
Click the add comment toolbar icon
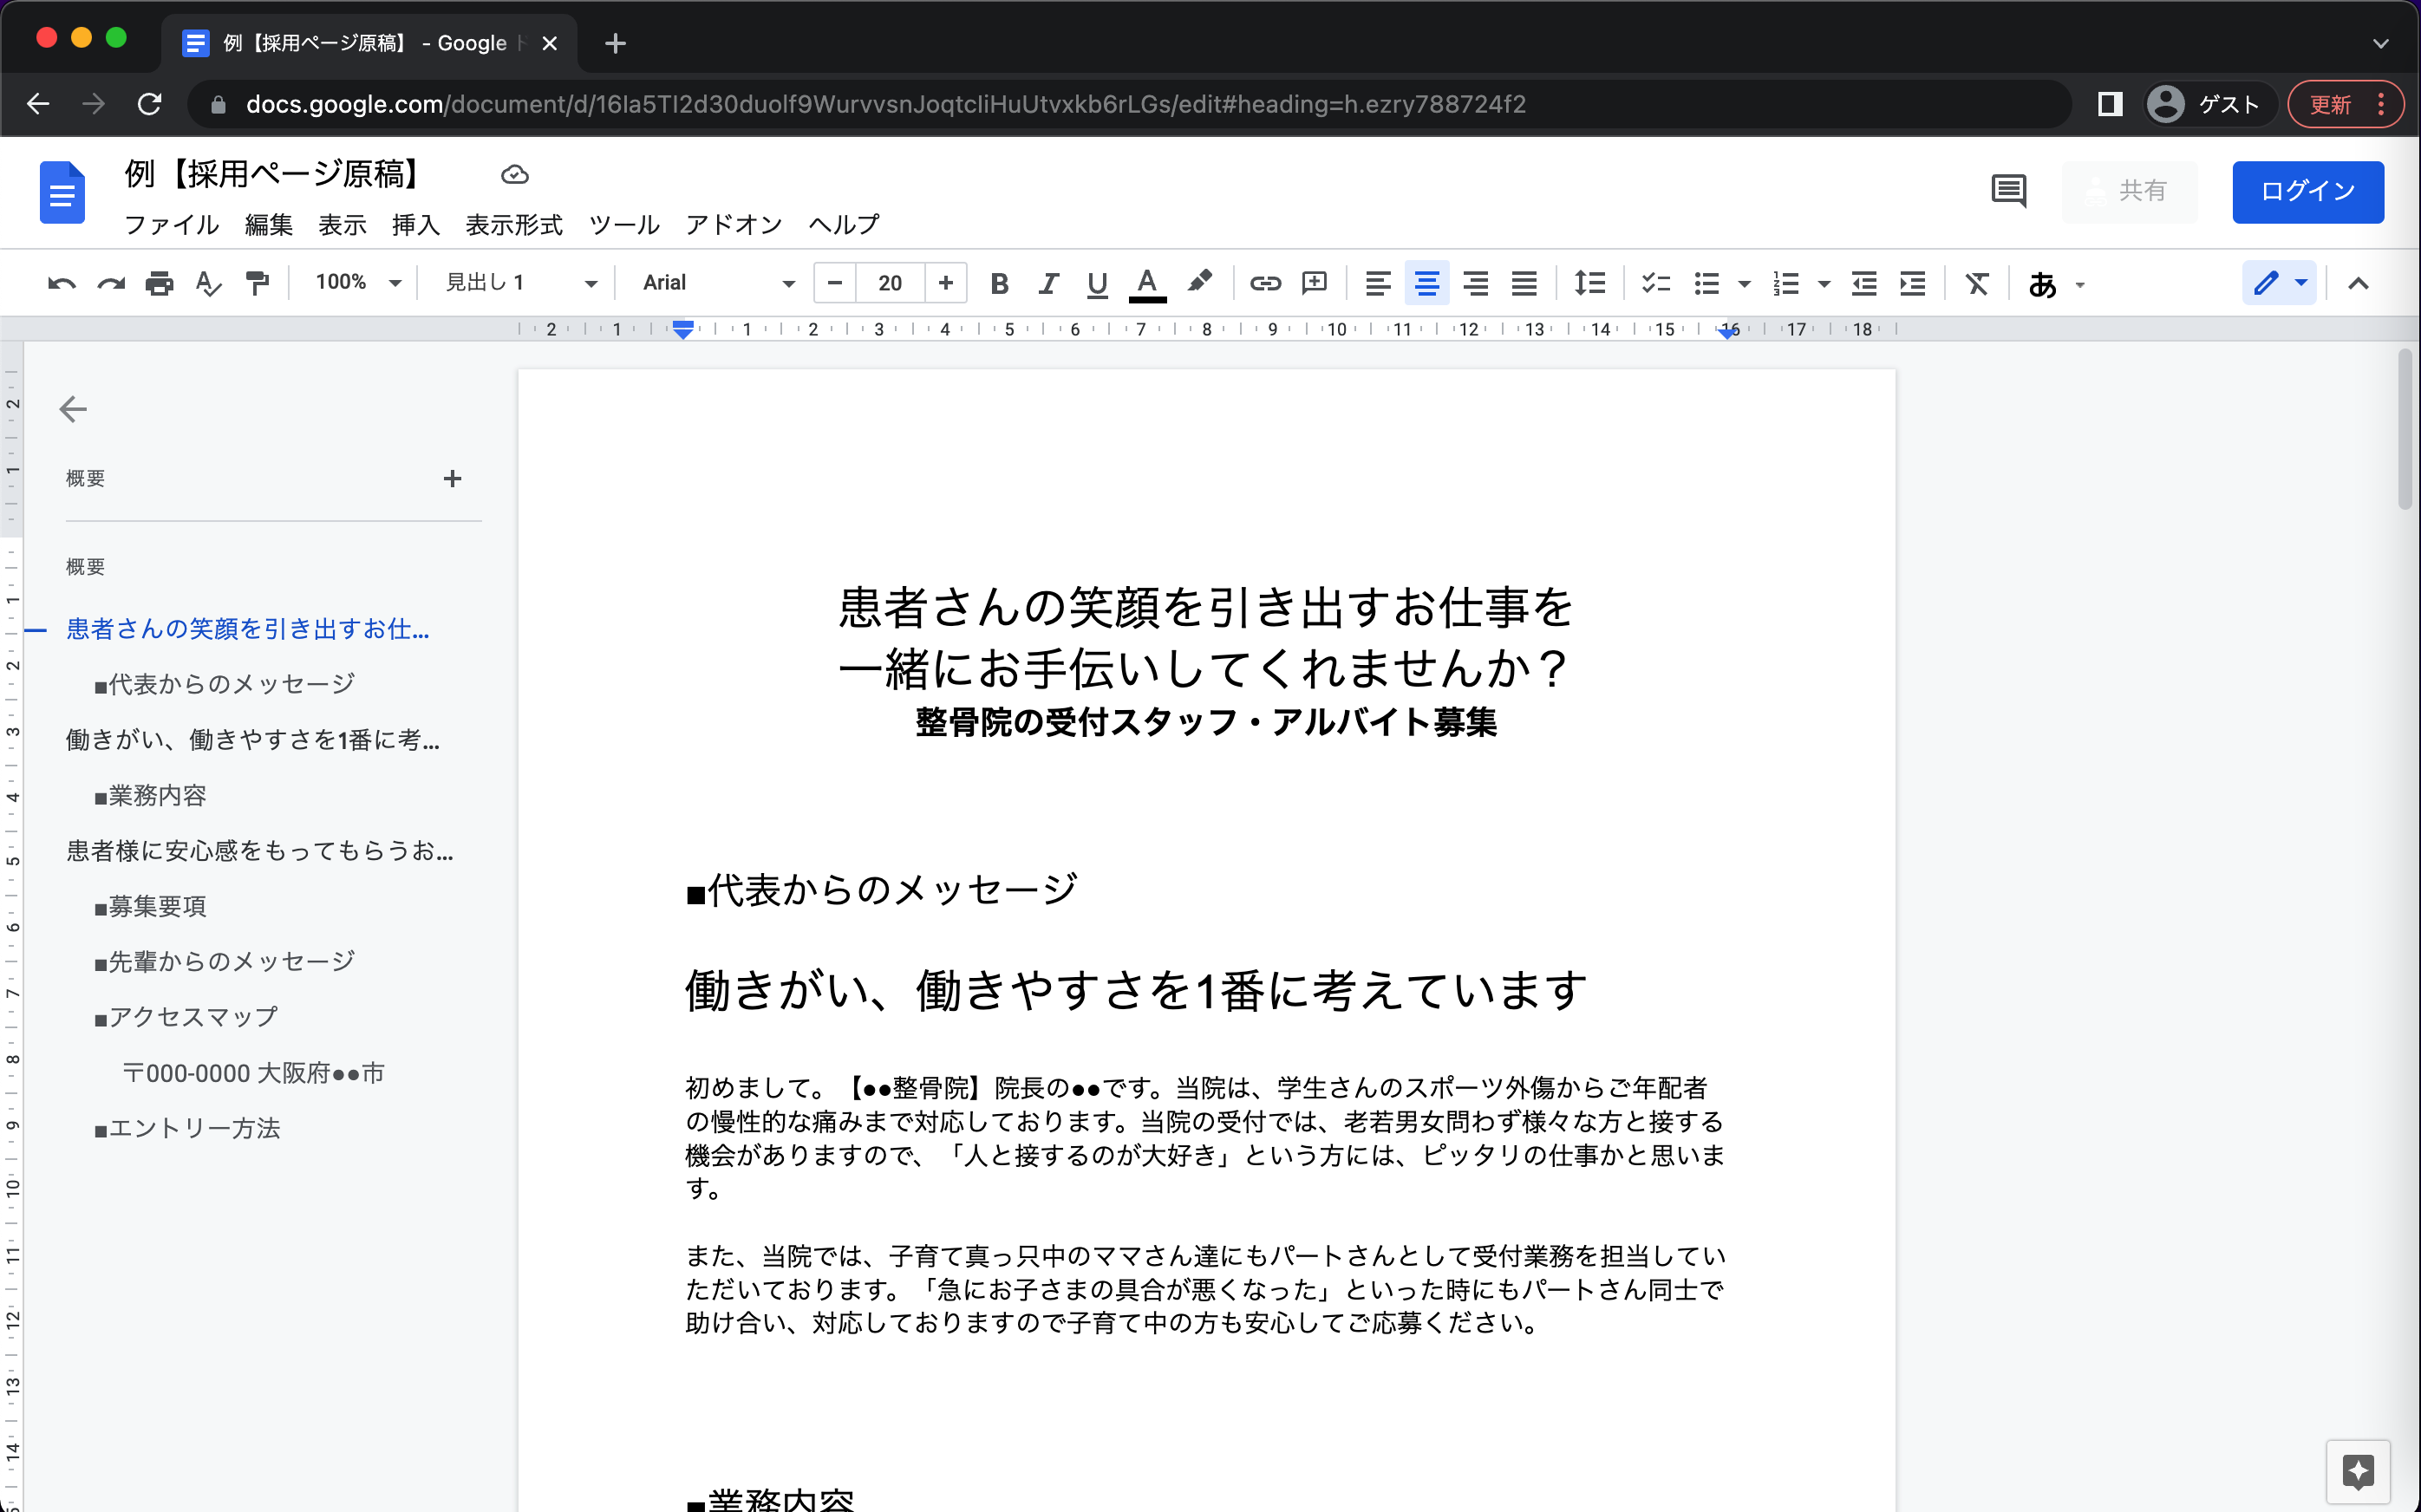(x=1314, y=284)
